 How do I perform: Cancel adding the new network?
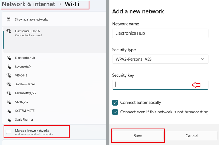click(191, 136)
